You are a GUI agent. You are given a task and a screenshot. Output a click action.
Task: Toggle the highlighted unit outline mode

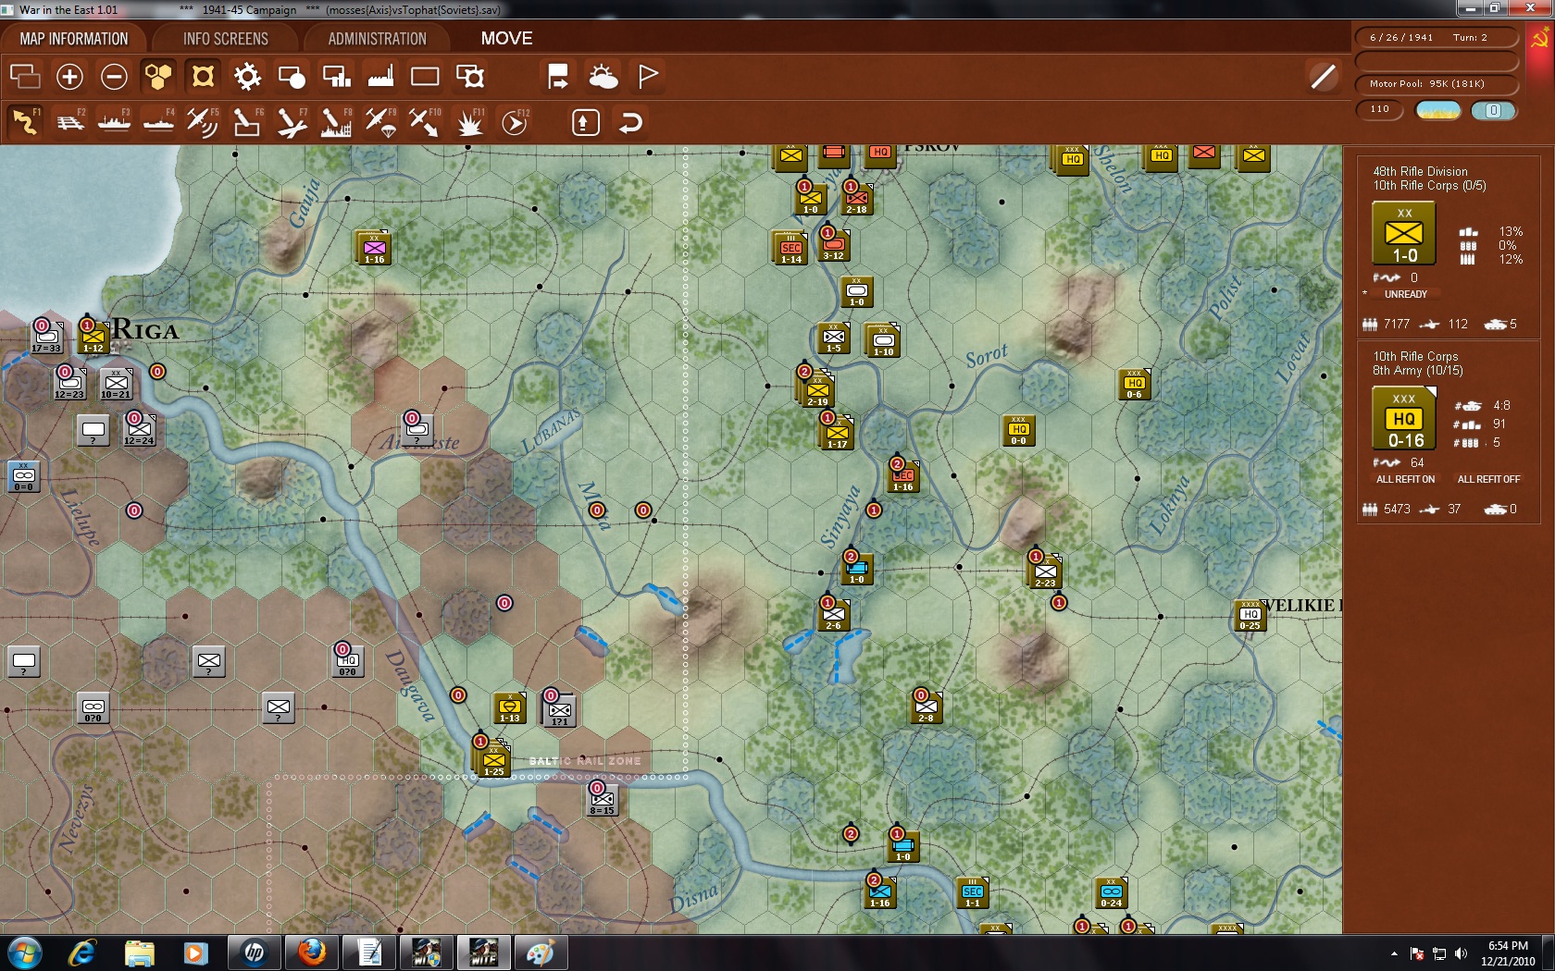[x=204, y=76]
